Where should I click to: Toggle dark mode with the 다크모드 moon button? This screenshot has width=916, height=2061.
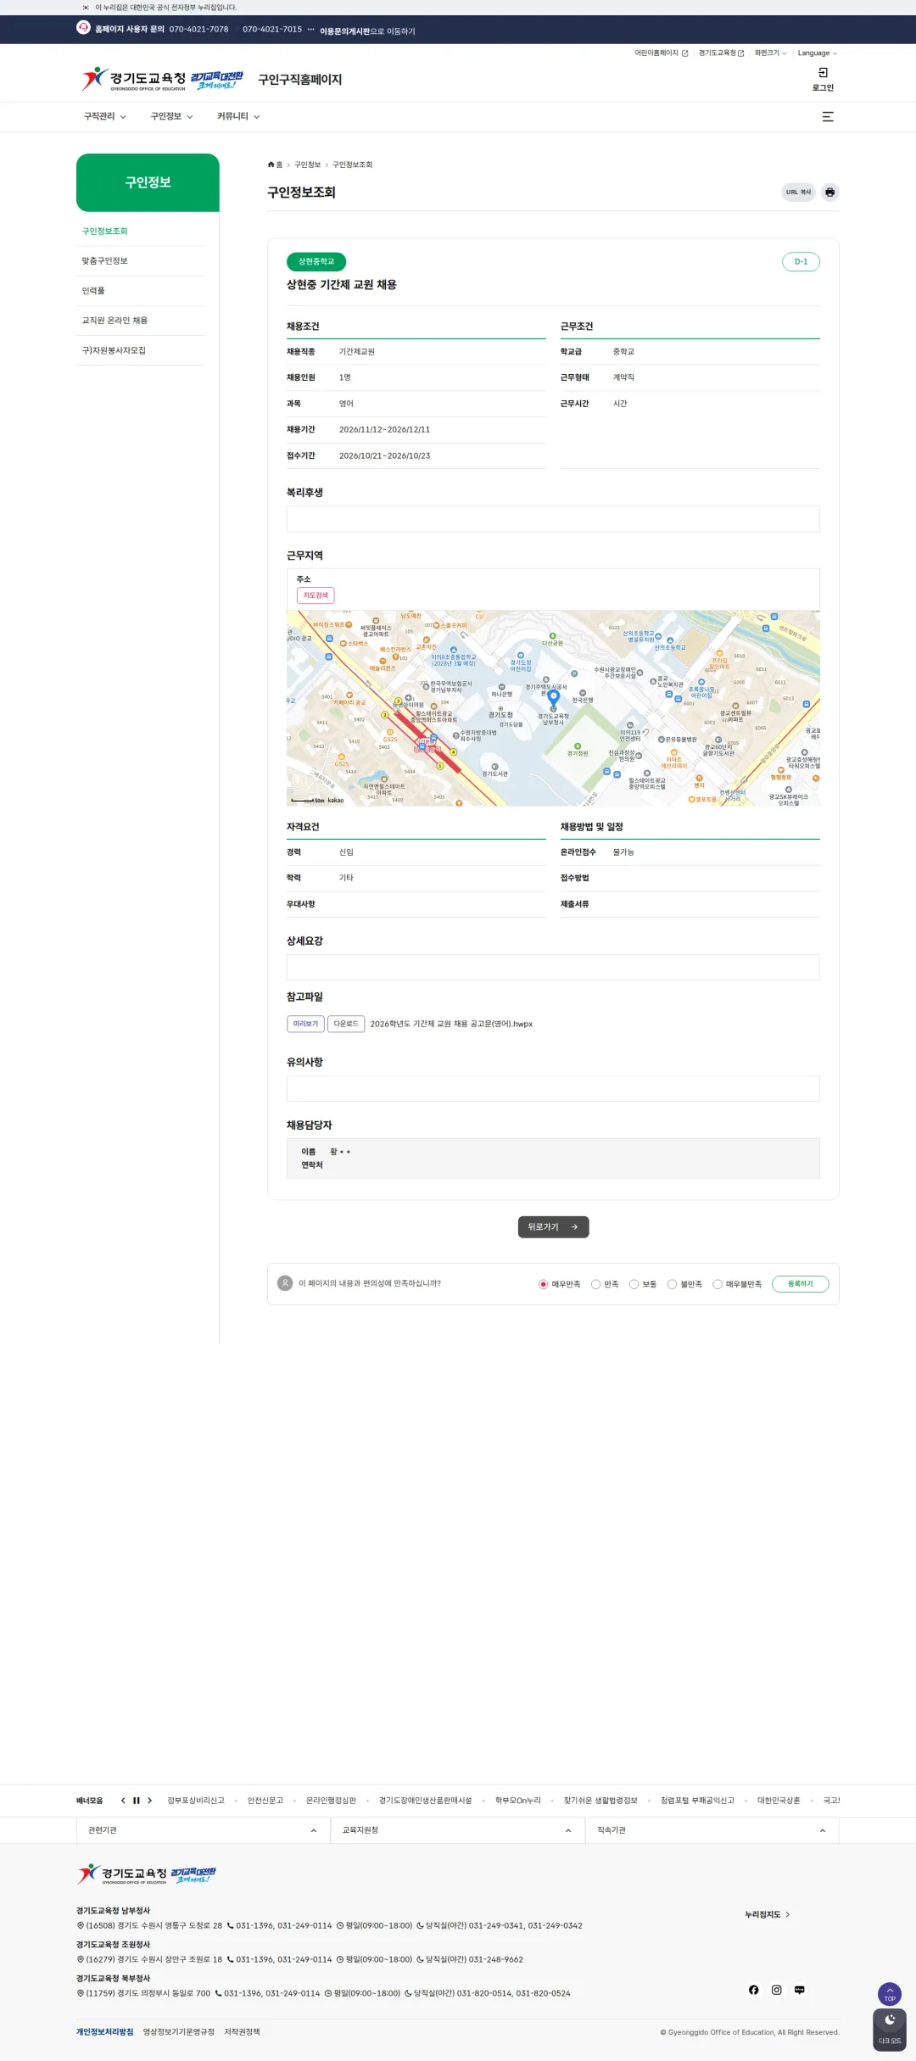890,2030
